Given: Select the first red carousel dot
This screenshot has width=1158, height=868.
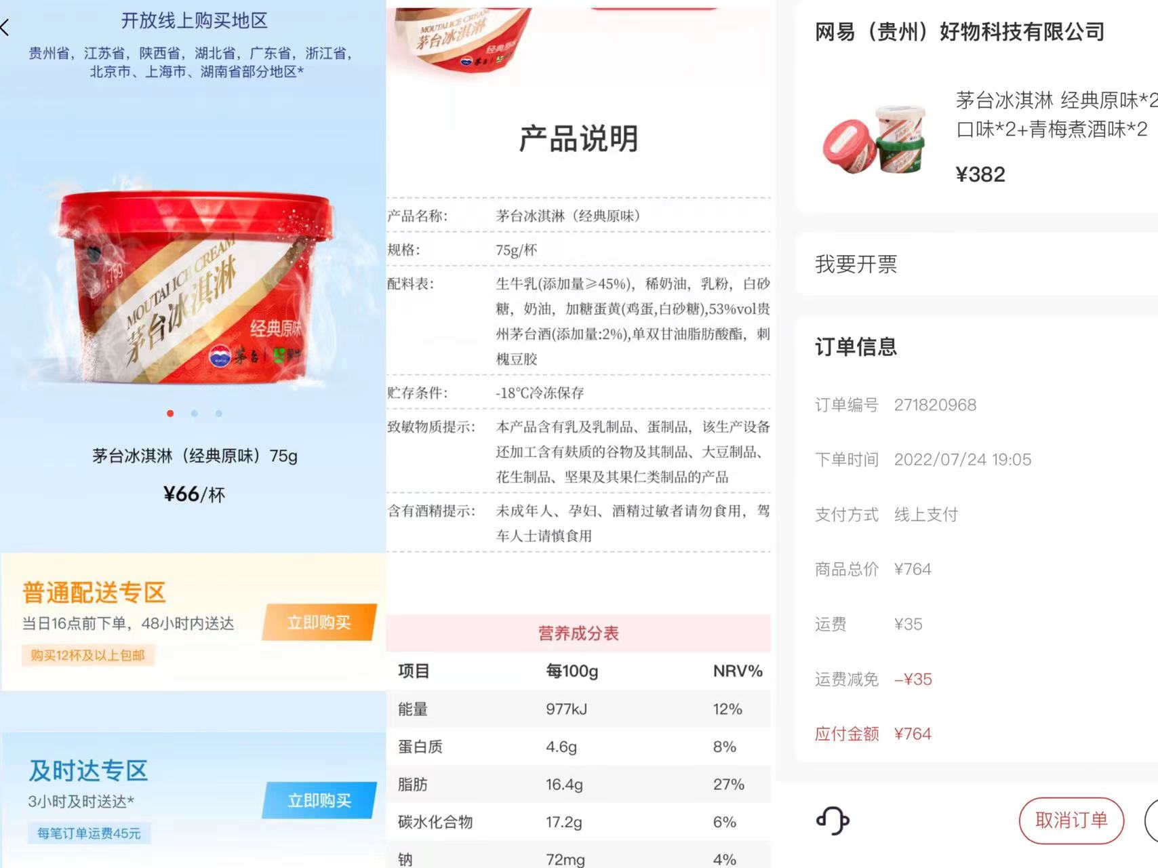Looking at the screenshot, I should tap(170, 413).
